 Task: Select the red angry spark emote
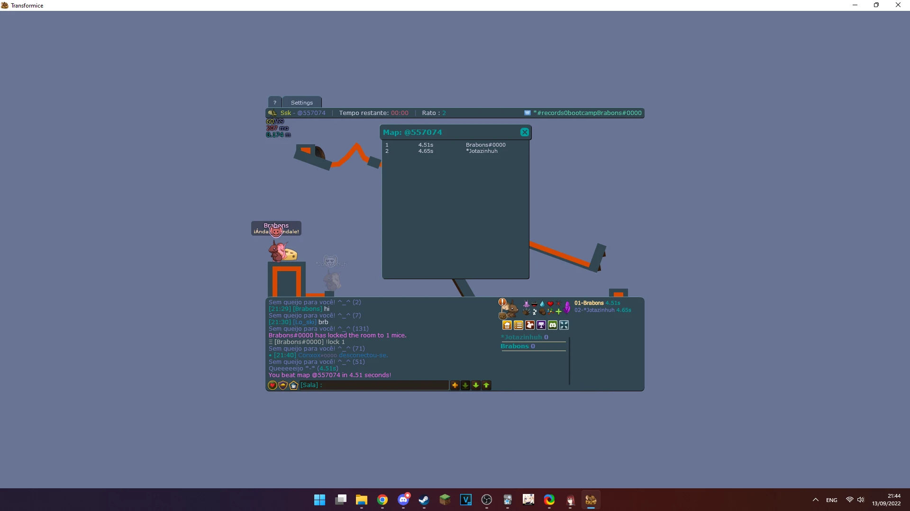point(558,304)
